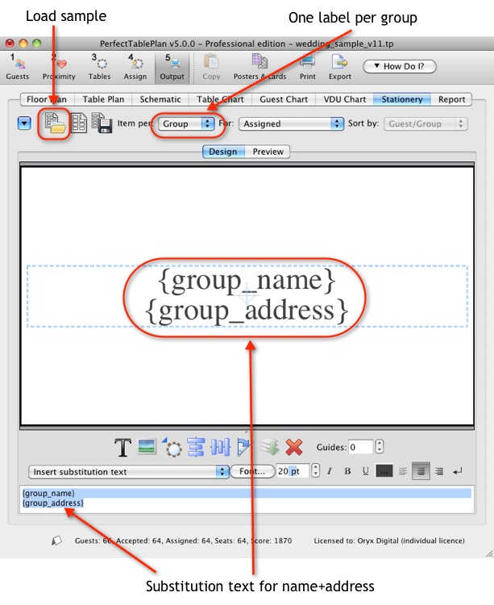Viewport: 494px width, 605px height.
Task: Click the Load sample stationery icon
Action: 54,123
